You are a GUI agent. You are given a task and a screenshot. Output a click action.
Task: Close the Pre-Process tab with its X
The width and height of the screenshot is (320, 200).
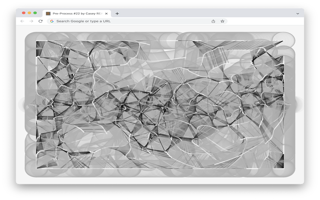pos(106,14)
